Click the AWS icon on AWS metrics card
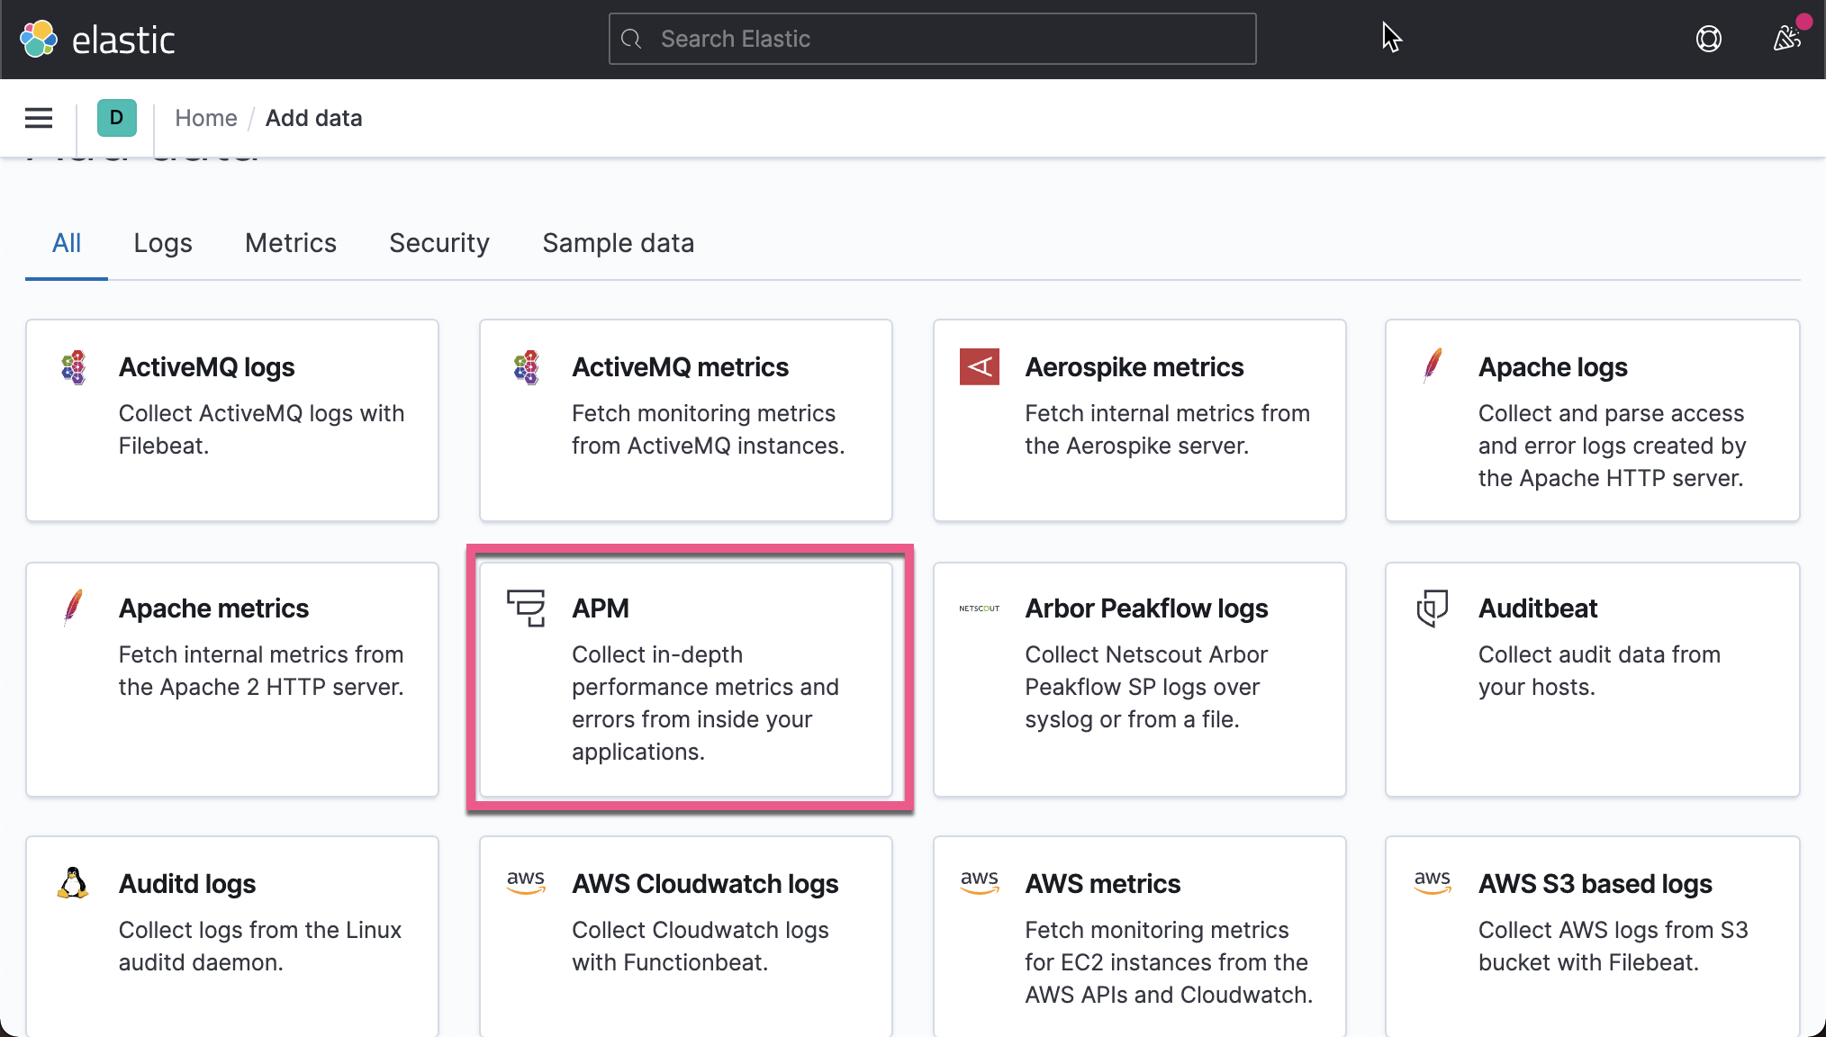 click(981, 883)
